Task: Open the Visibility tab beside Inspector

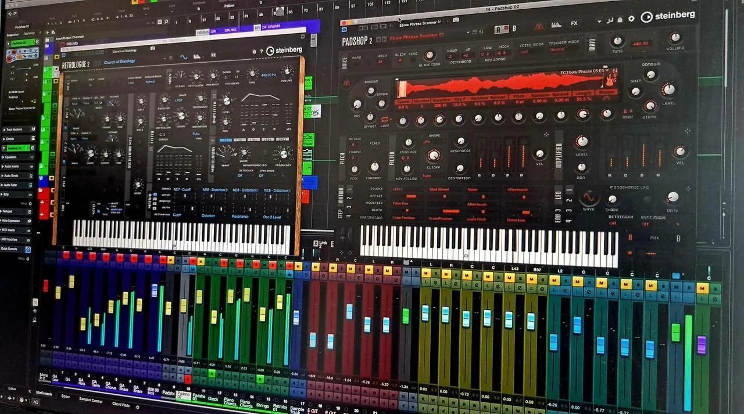Action: coord(29,34)
